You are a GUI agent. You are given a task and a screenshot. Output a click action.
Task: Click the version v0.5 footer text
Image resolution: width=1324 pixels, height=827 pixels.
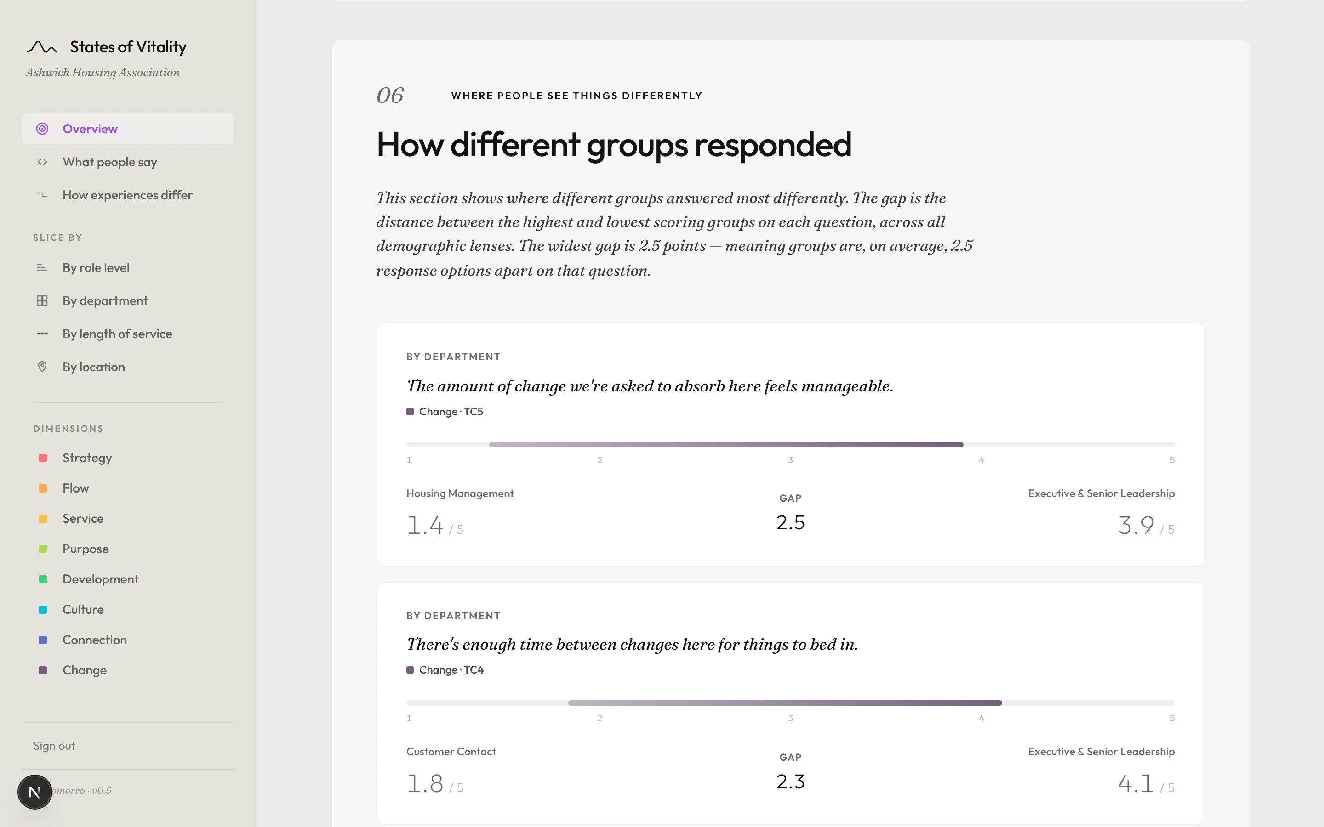102,791
